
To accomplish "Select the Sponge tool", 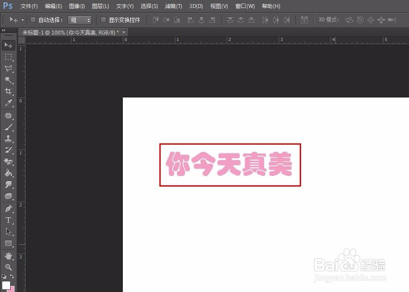I will coord(8,196).
